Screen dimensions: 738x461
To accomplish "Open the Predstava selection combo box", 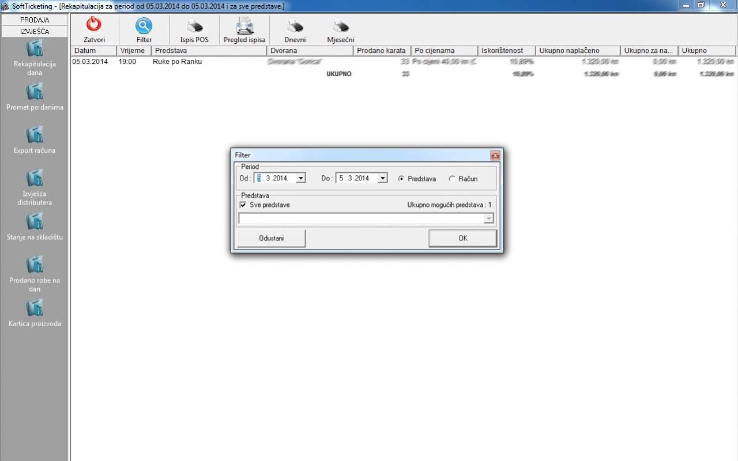I will (x=488, y=218).
